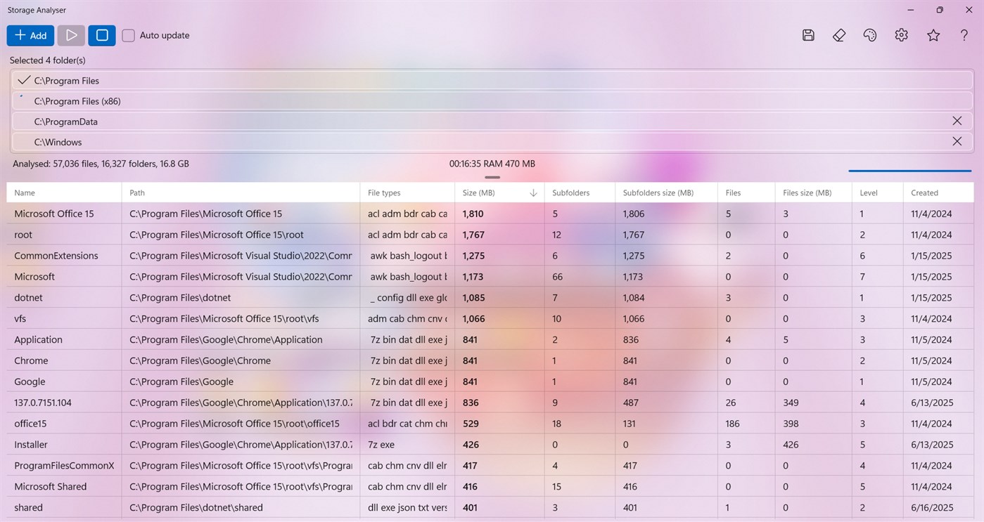Stop the analysis with the Stop icon
This screenshot has height=522, width=984.
tap(101, 34)
